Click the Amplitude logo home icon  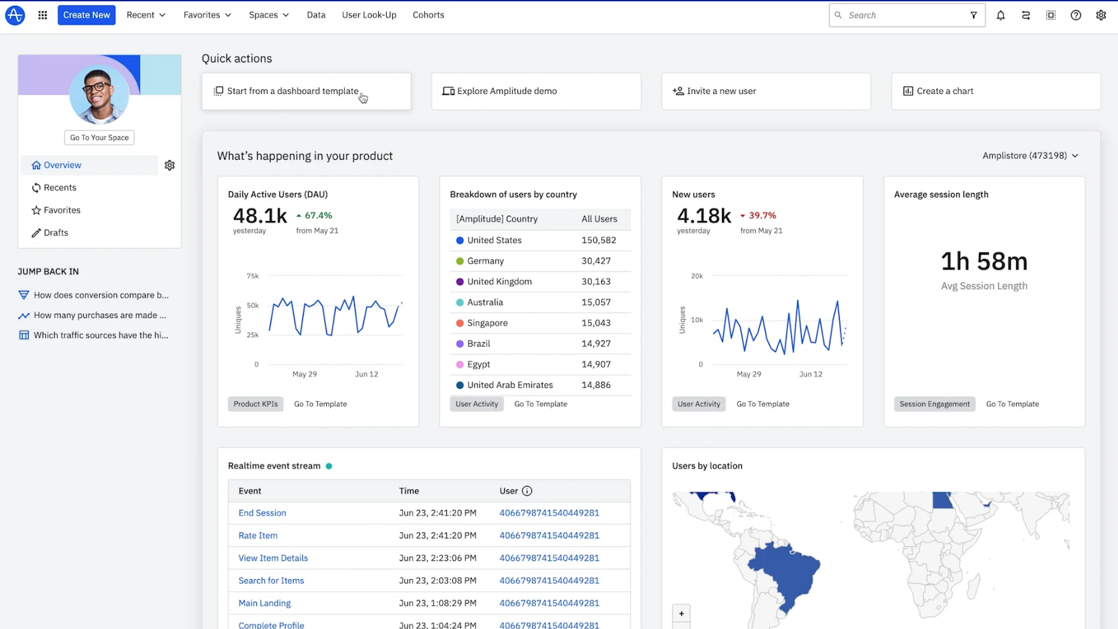pos(15,15)
